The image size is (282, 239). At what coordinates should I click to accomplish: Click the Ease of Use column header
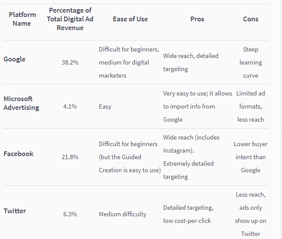[130, 19]
